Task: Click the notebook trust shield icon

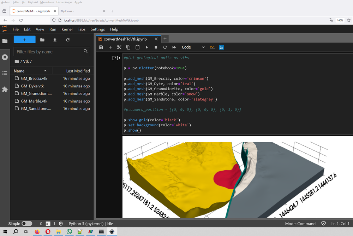Action: pos(323,223)
